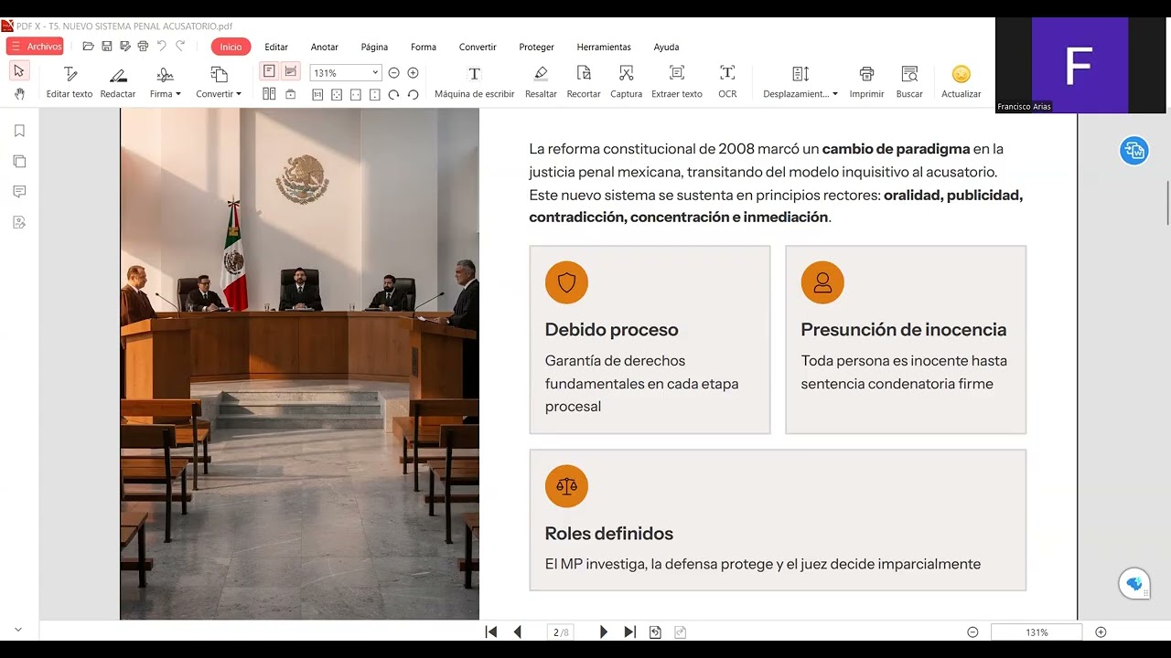
Task: Open the 131% zoom combo box
Action: tap(346, 72)
